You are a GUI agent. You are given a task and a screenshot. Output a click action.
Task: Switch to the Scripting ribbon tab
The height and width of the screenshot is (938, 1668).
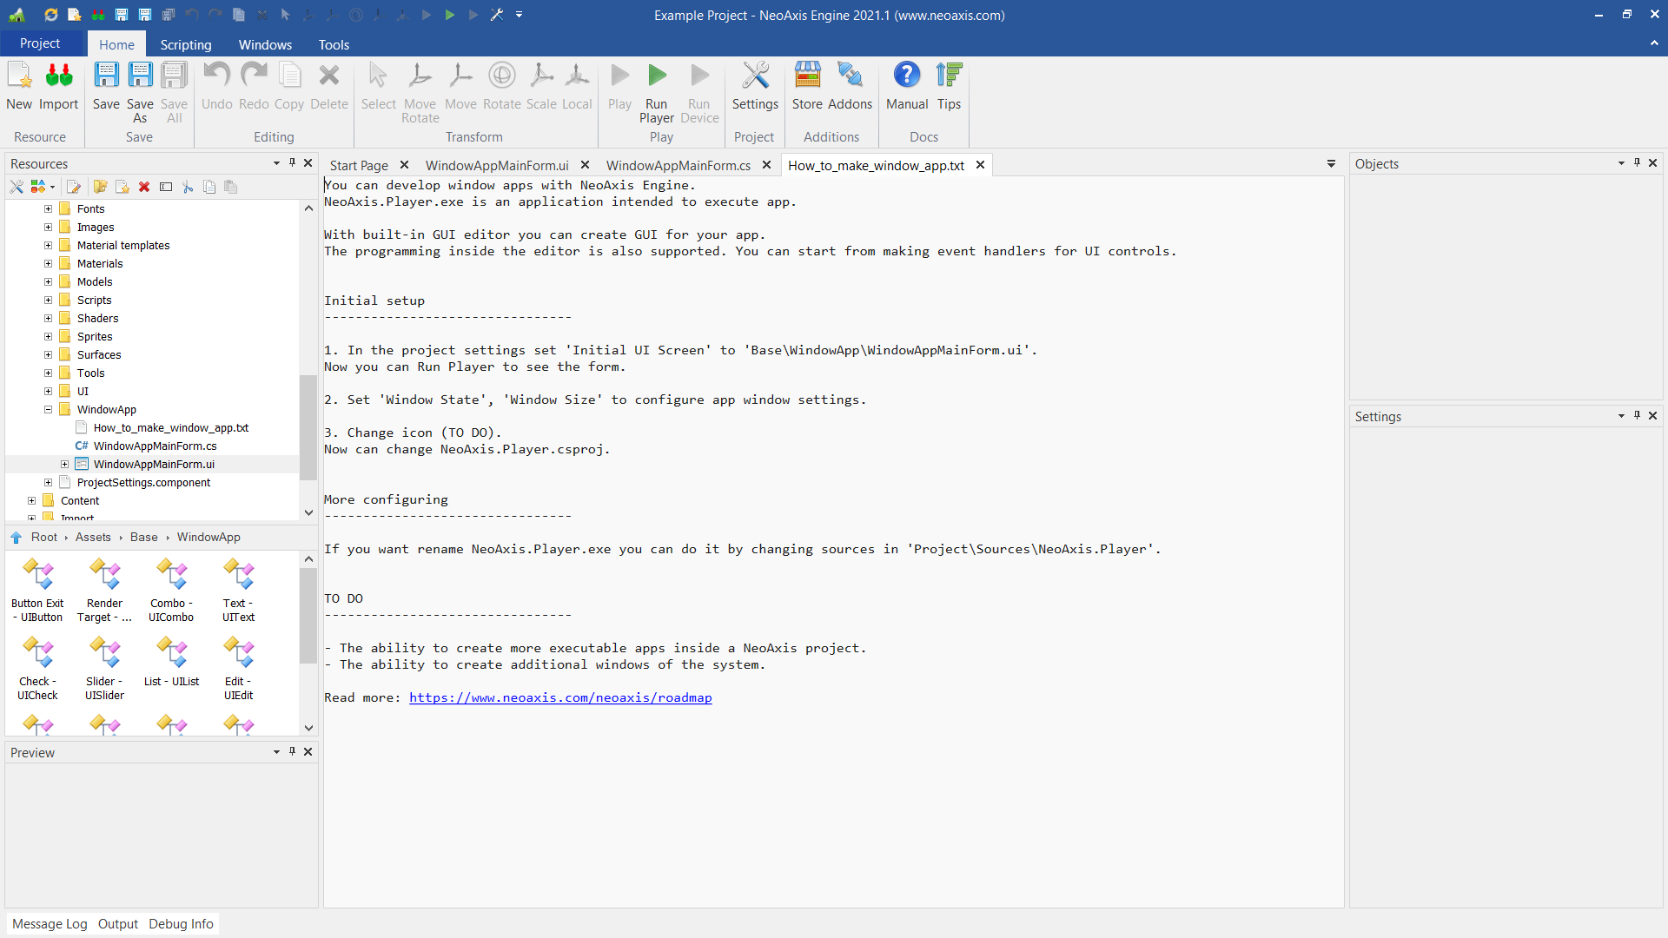[185, 44]
